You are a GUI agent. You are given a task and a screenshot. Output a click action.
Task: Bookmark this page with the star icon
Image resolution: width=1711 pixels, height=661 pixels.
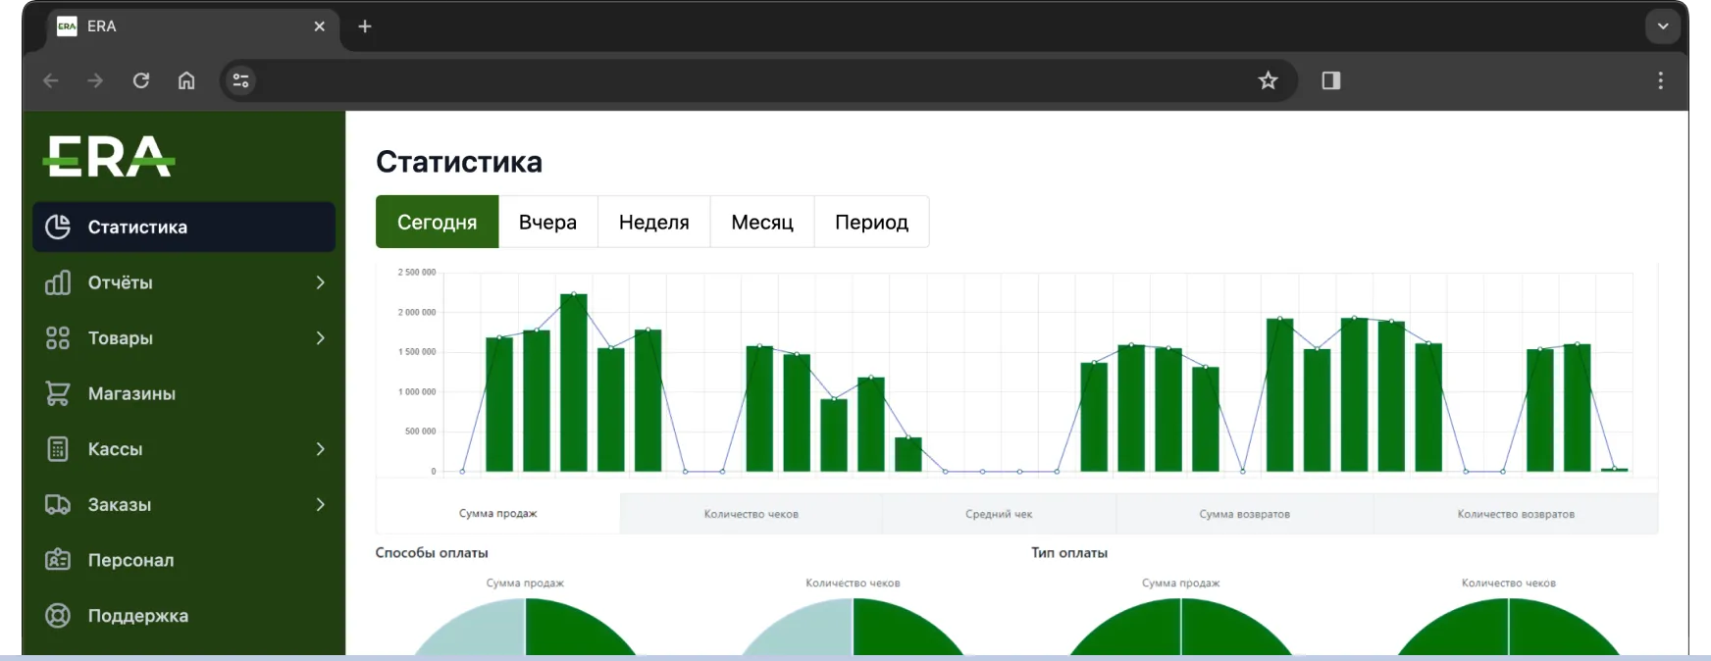coord(1268,80)
